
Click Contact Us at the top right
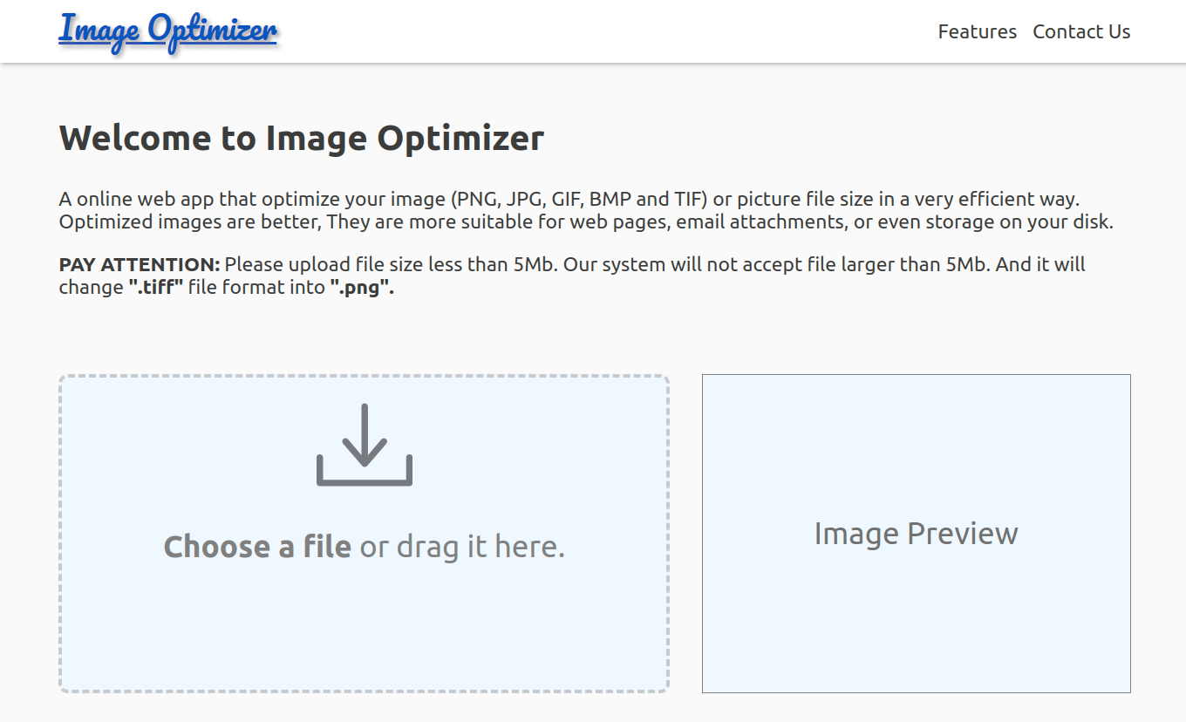[x=1081, y=31]
